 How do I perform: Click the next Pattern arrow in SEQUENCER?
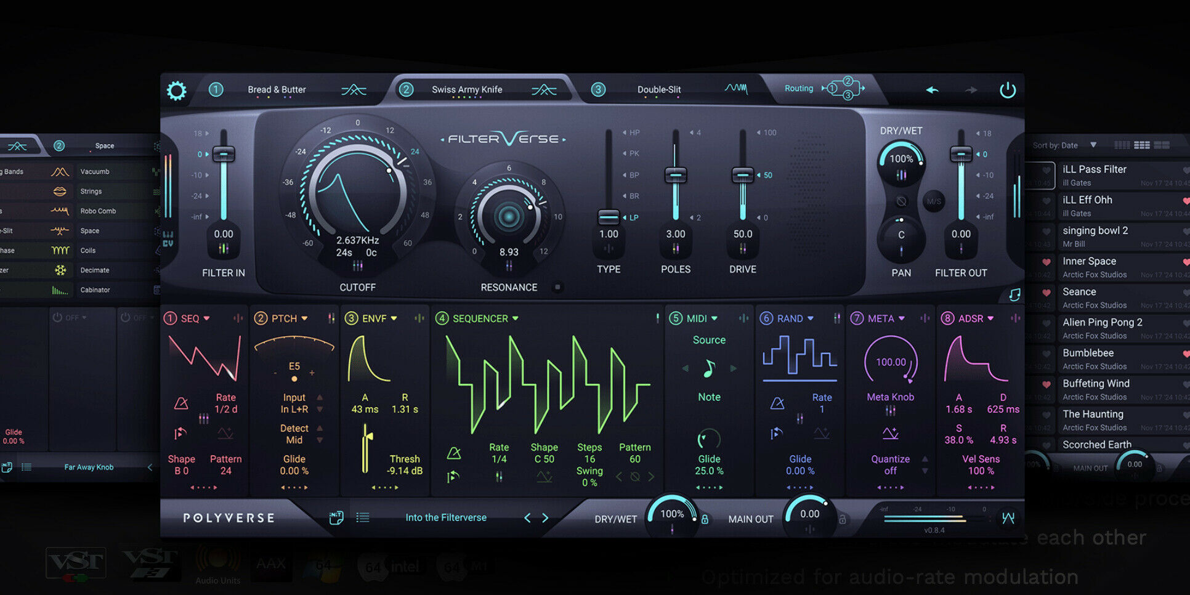(651, 476)
